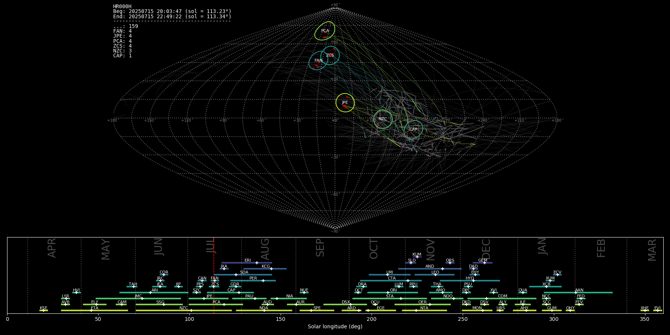Select 'FAN: 4' in the count list
This screenshot has width=670, height=335.
pyautogui.click(x=122, y=31)
